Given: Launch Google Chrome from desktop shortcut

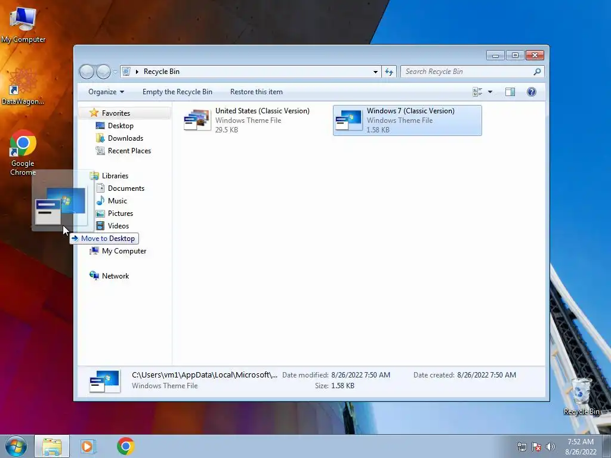Looking at the screenshot, I should pos(23,152).
